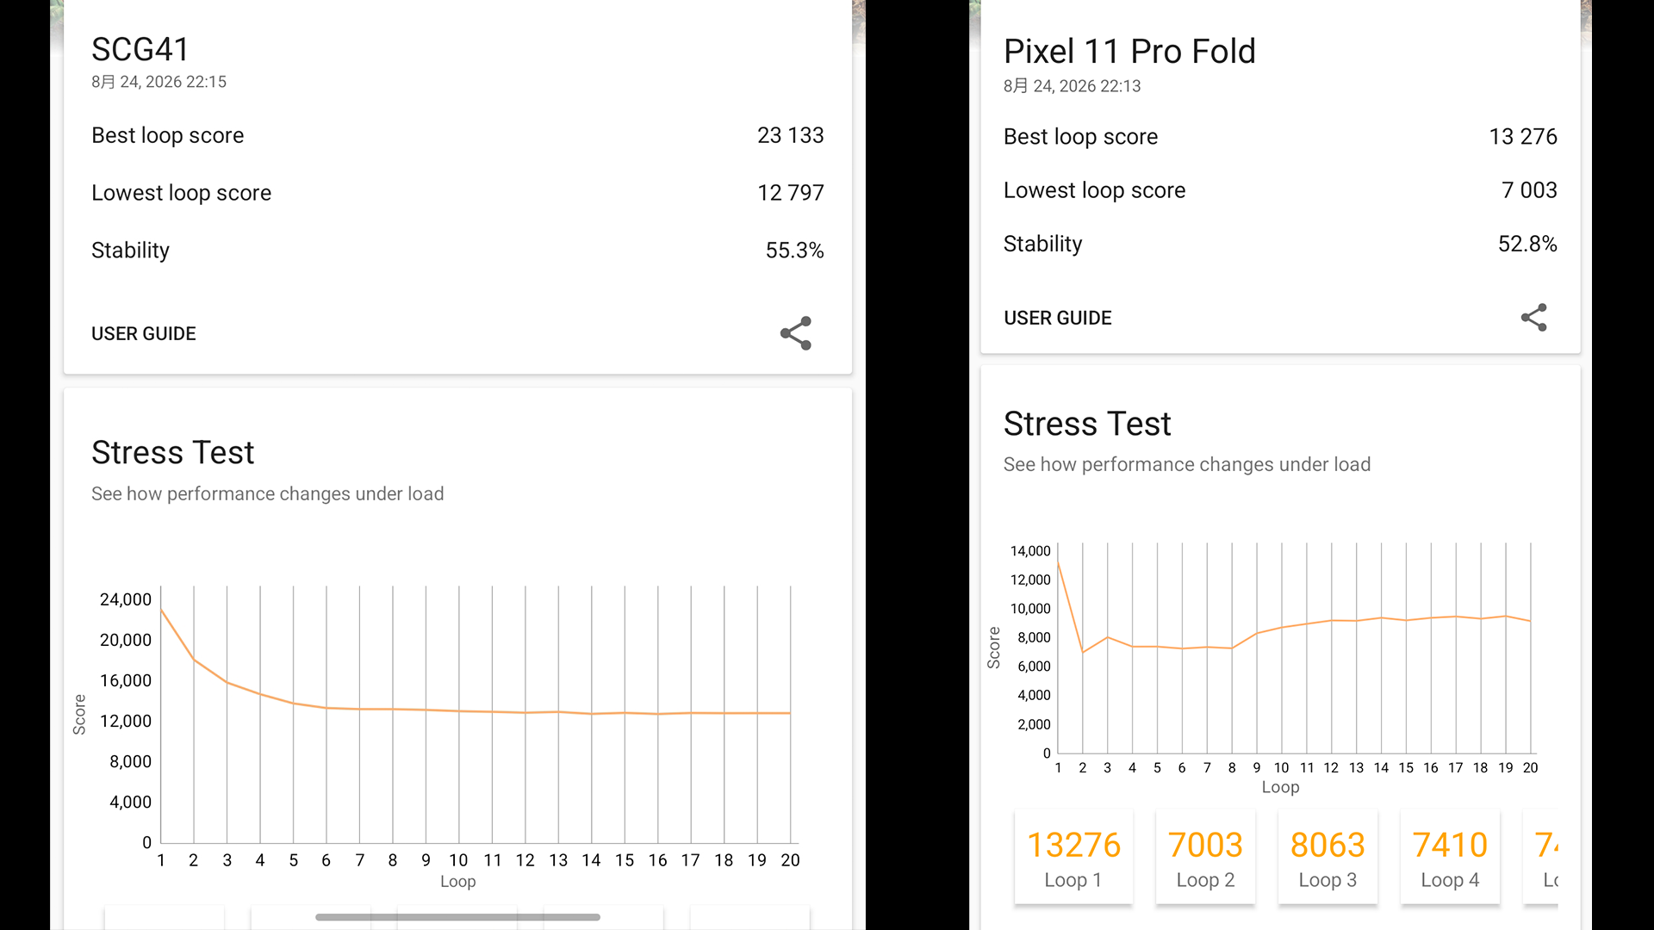The image size is (1654, 930).
Task: Tap the Pixel 11 Pro Fold title
Action: point(1129,52)
